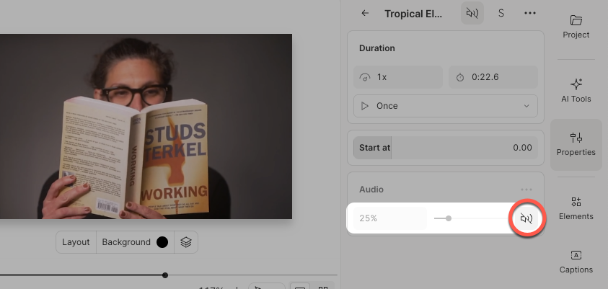Click the 1x speed field under Duration
Viewport: 608px width, 289px height.
398,76
